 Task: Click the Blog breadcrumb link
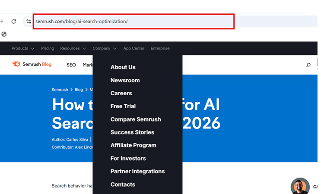79,90
